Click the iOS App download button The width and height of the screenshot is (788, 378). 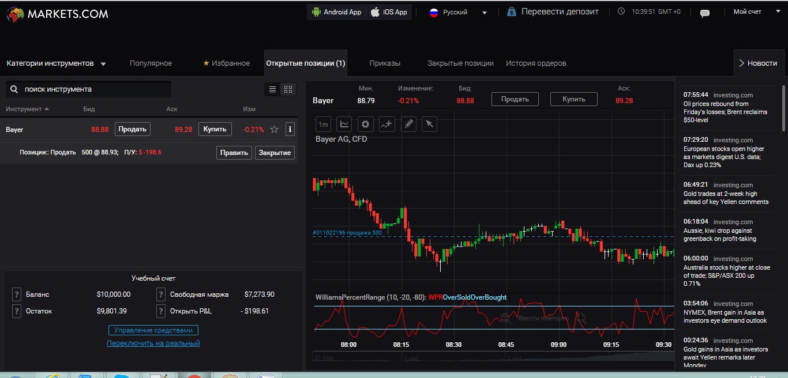tap(389, 12)
